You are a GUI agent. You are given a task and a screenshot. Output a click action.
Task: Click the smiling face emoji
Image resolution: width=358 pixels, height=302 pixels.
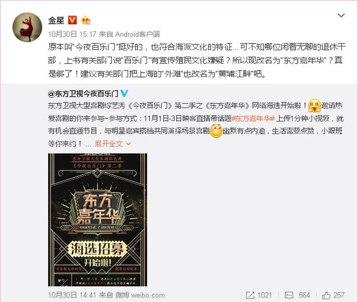(216, 131)
